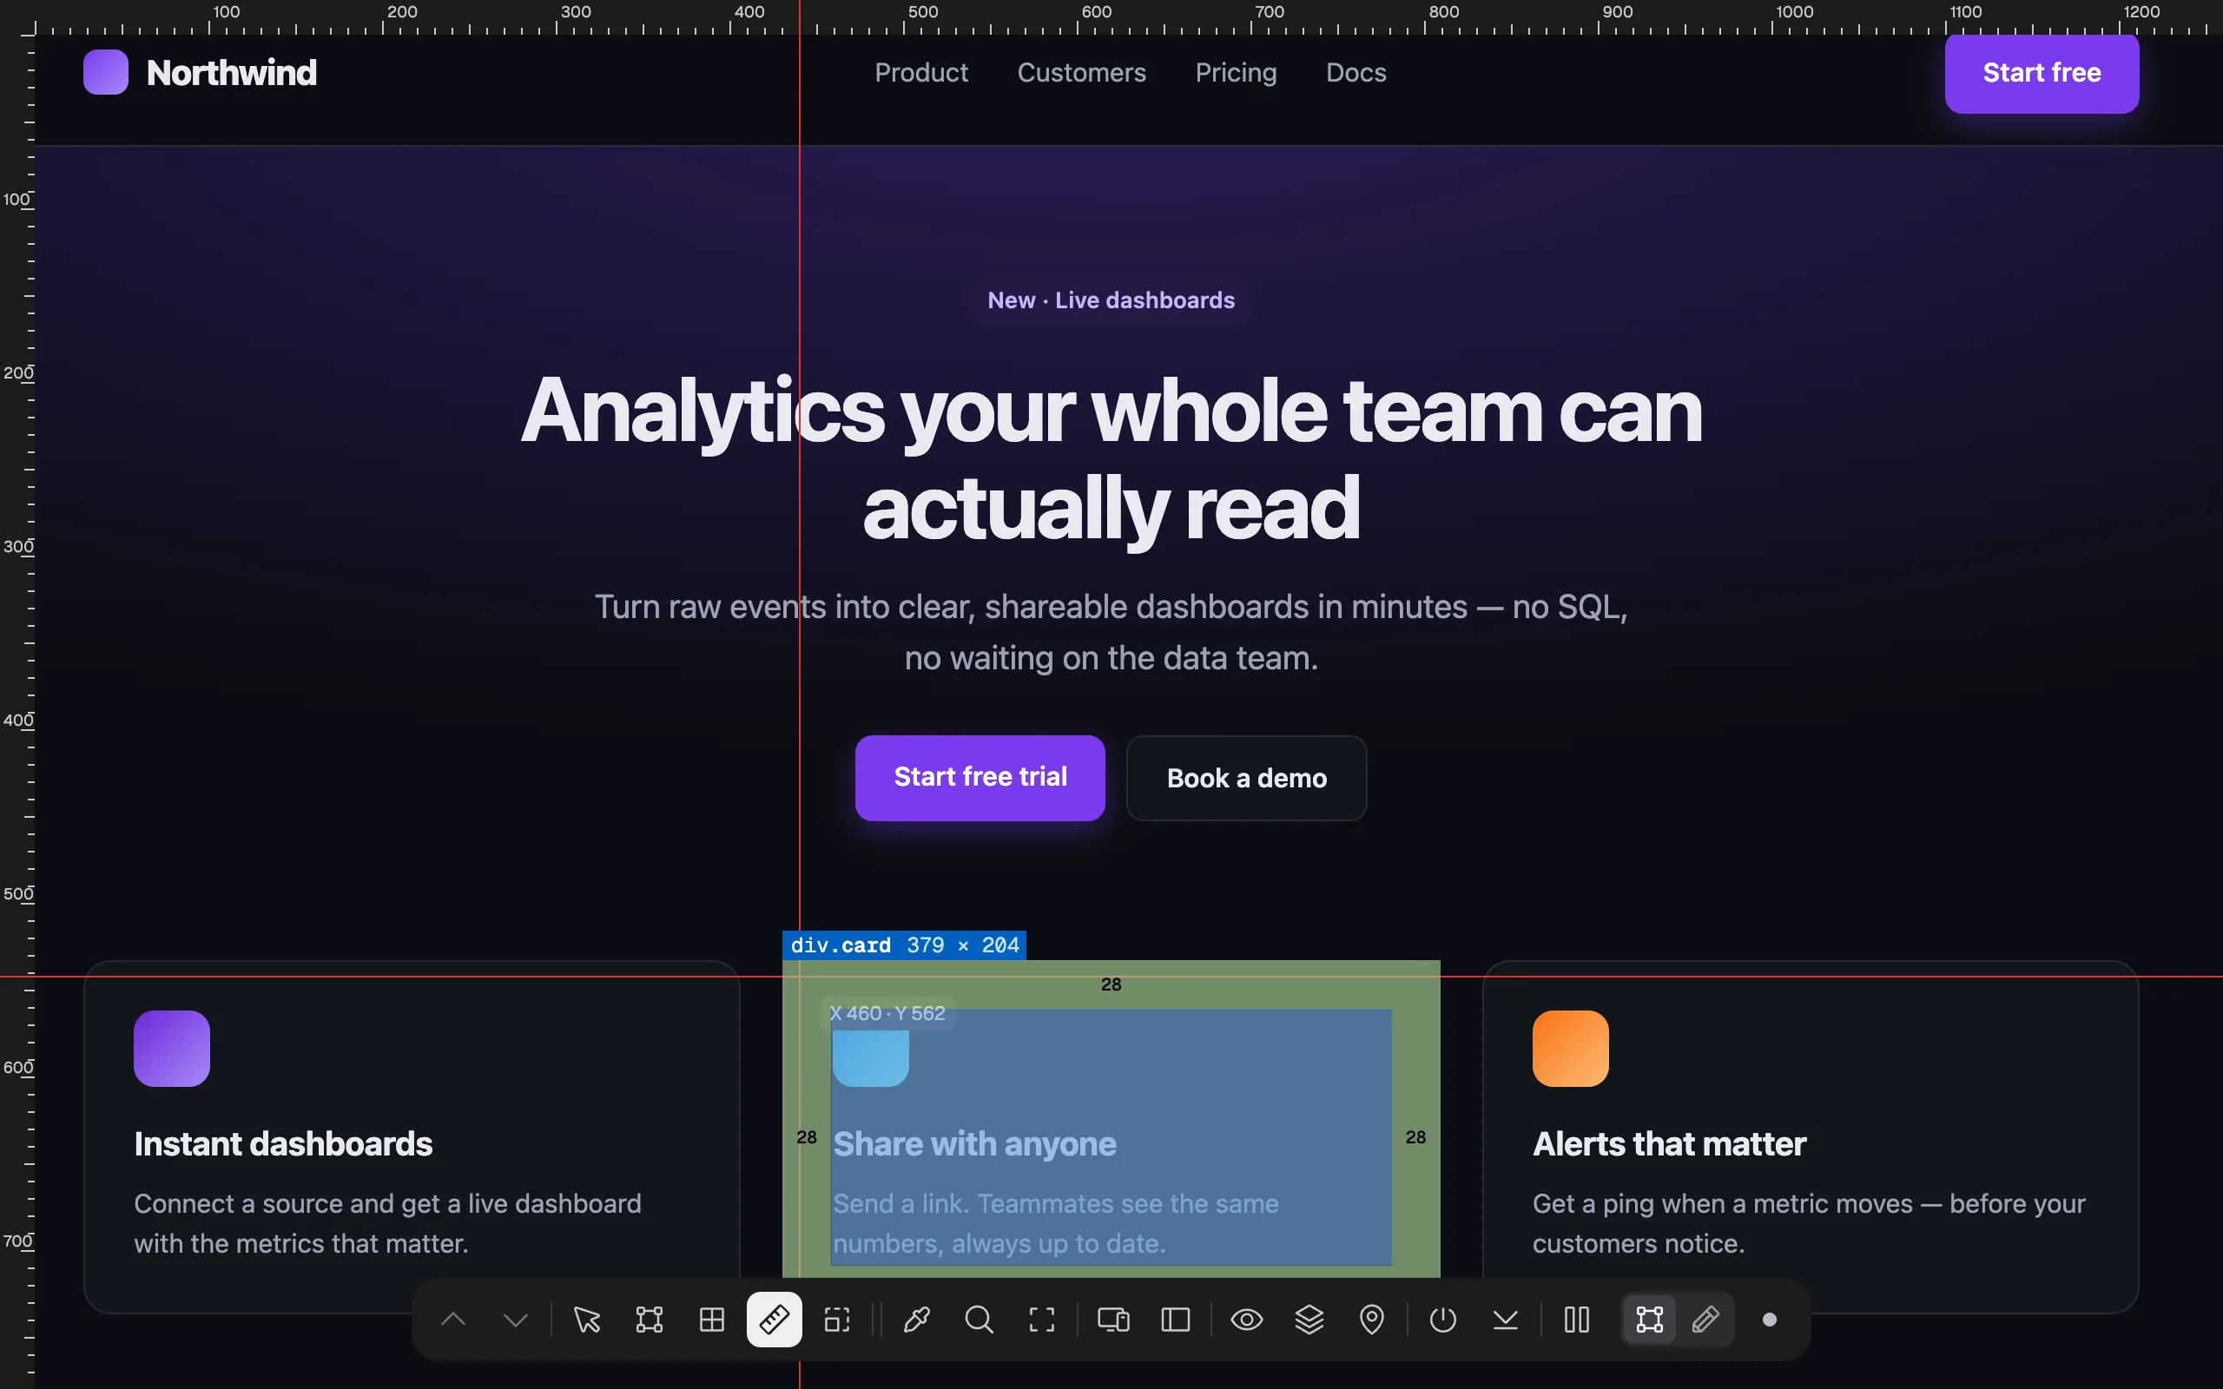Toggle the eye visibility icon in toolbar
The image size is (2223, 1389).
tap(1247, 1320)
